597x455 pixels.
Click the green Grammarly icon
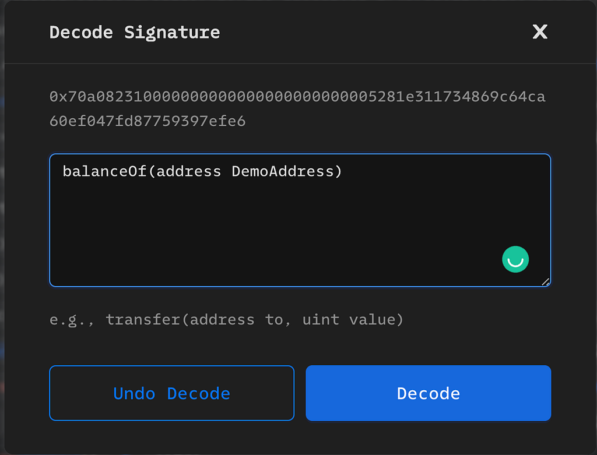coord(515,260)
